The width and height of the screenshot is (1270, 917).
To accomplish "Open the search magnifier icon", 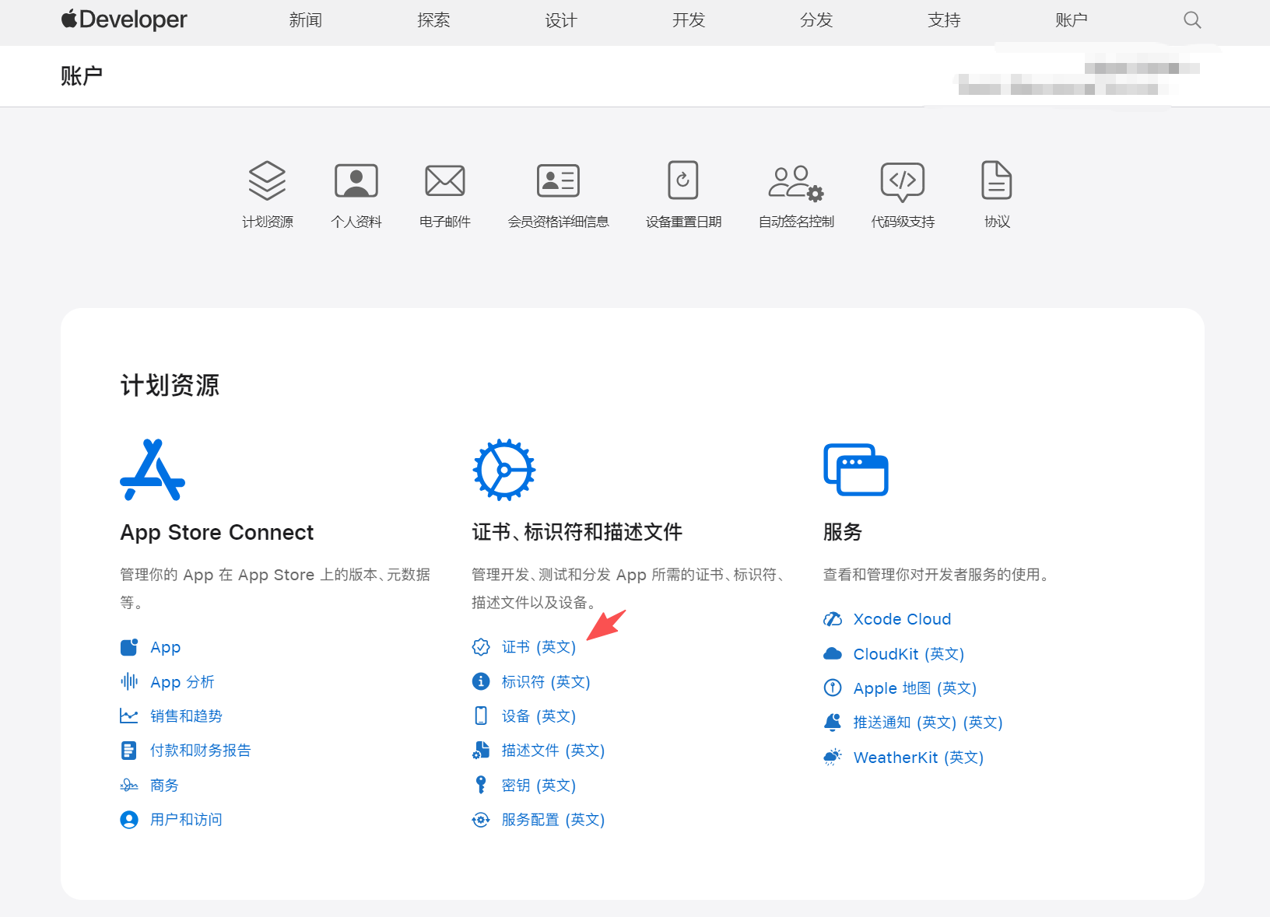I will click(1192, 20).
